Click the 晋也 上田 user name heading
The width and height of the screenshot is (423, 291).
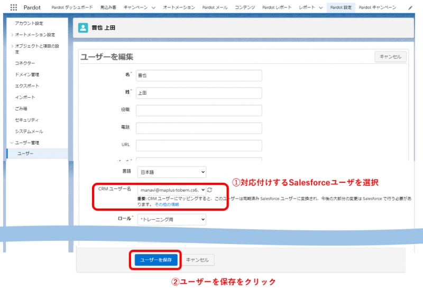103,28
